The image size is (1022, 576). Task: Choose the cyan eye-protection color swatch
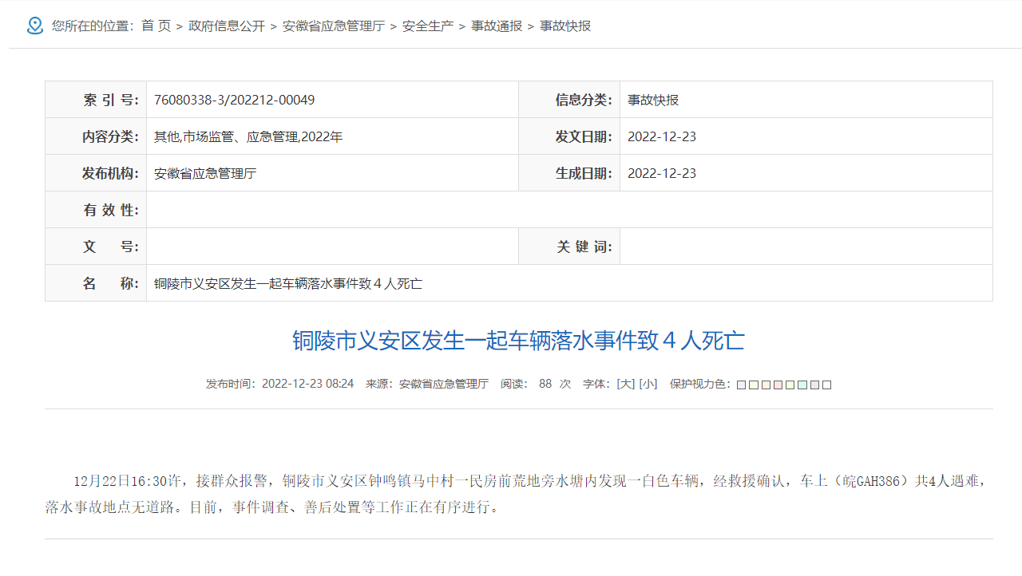[802, 384]
